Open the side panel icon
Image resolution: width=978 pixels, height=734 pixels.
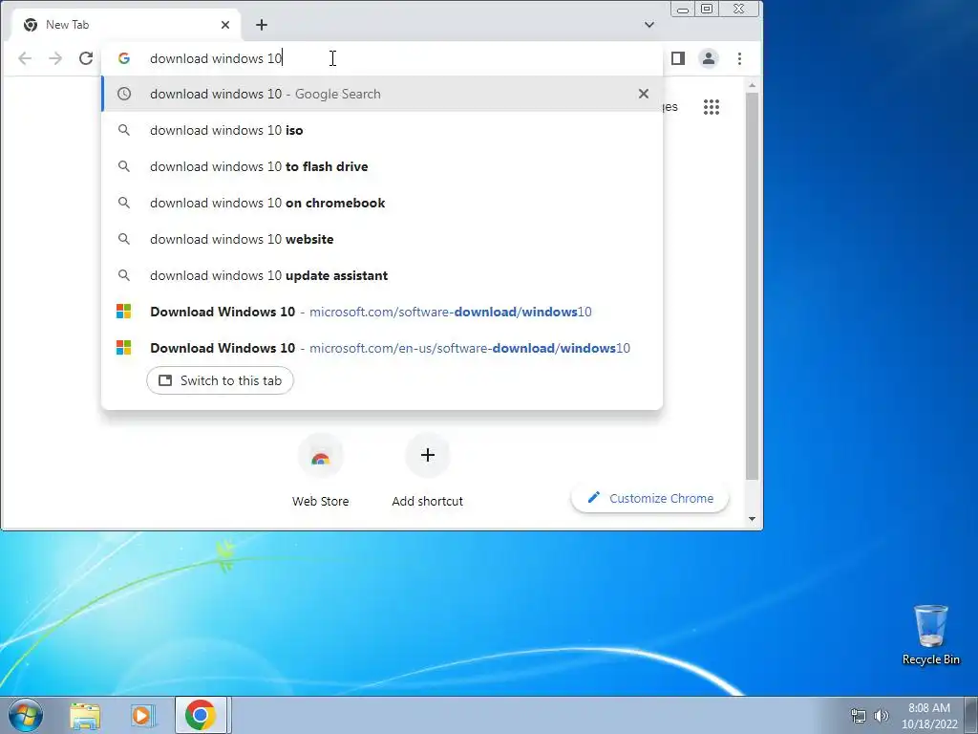pos(678,58)
